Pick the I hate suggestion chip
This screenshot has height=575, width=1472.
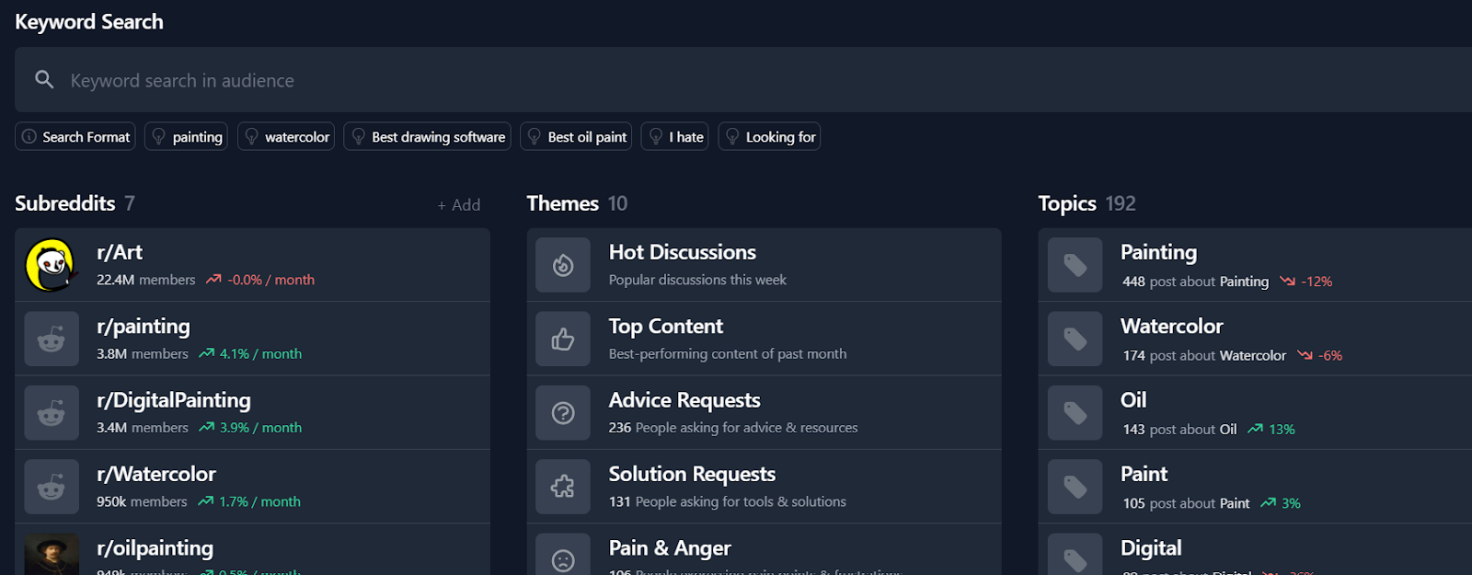675,136
